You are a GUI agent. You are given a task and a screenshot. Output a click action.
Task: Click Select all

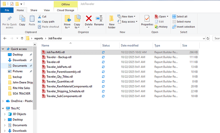(x=180, y=17)
